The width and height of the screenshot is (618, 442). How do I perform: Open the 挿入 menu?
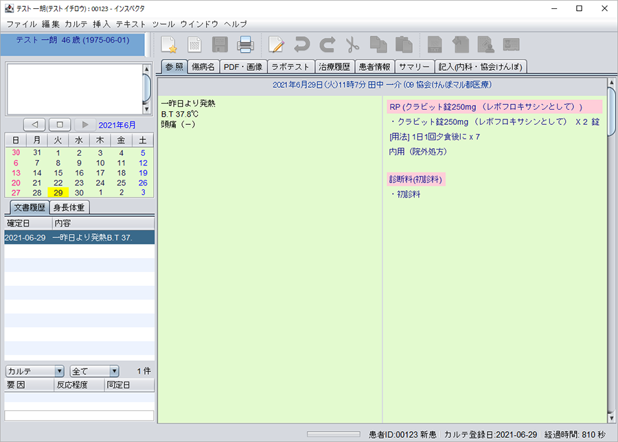[x=102, y=23]
